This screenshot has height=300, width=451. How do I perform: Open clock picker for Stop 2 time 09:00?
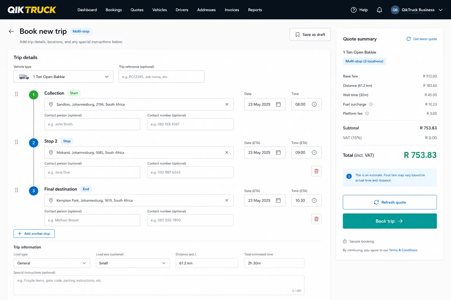[314, 152]
